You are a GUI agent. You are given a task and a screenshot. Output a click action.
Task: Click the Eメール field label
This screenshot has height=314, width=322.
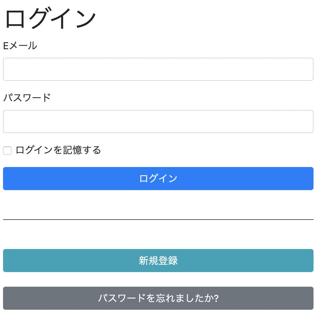coord(20,46)
